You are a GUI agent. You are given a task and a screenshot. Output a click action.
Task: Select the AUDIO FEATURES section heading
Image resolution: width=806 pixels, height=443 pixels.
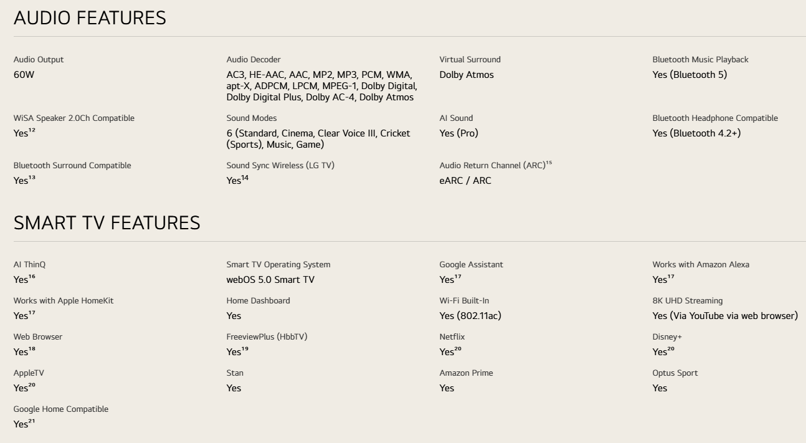tap(90, 18)
